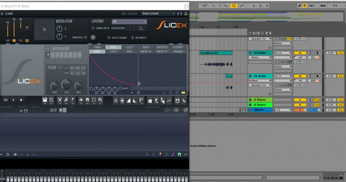Click the magnifier zoom icon in Slicex
This screenshot has height=182, width=346.
coord(100,100)
